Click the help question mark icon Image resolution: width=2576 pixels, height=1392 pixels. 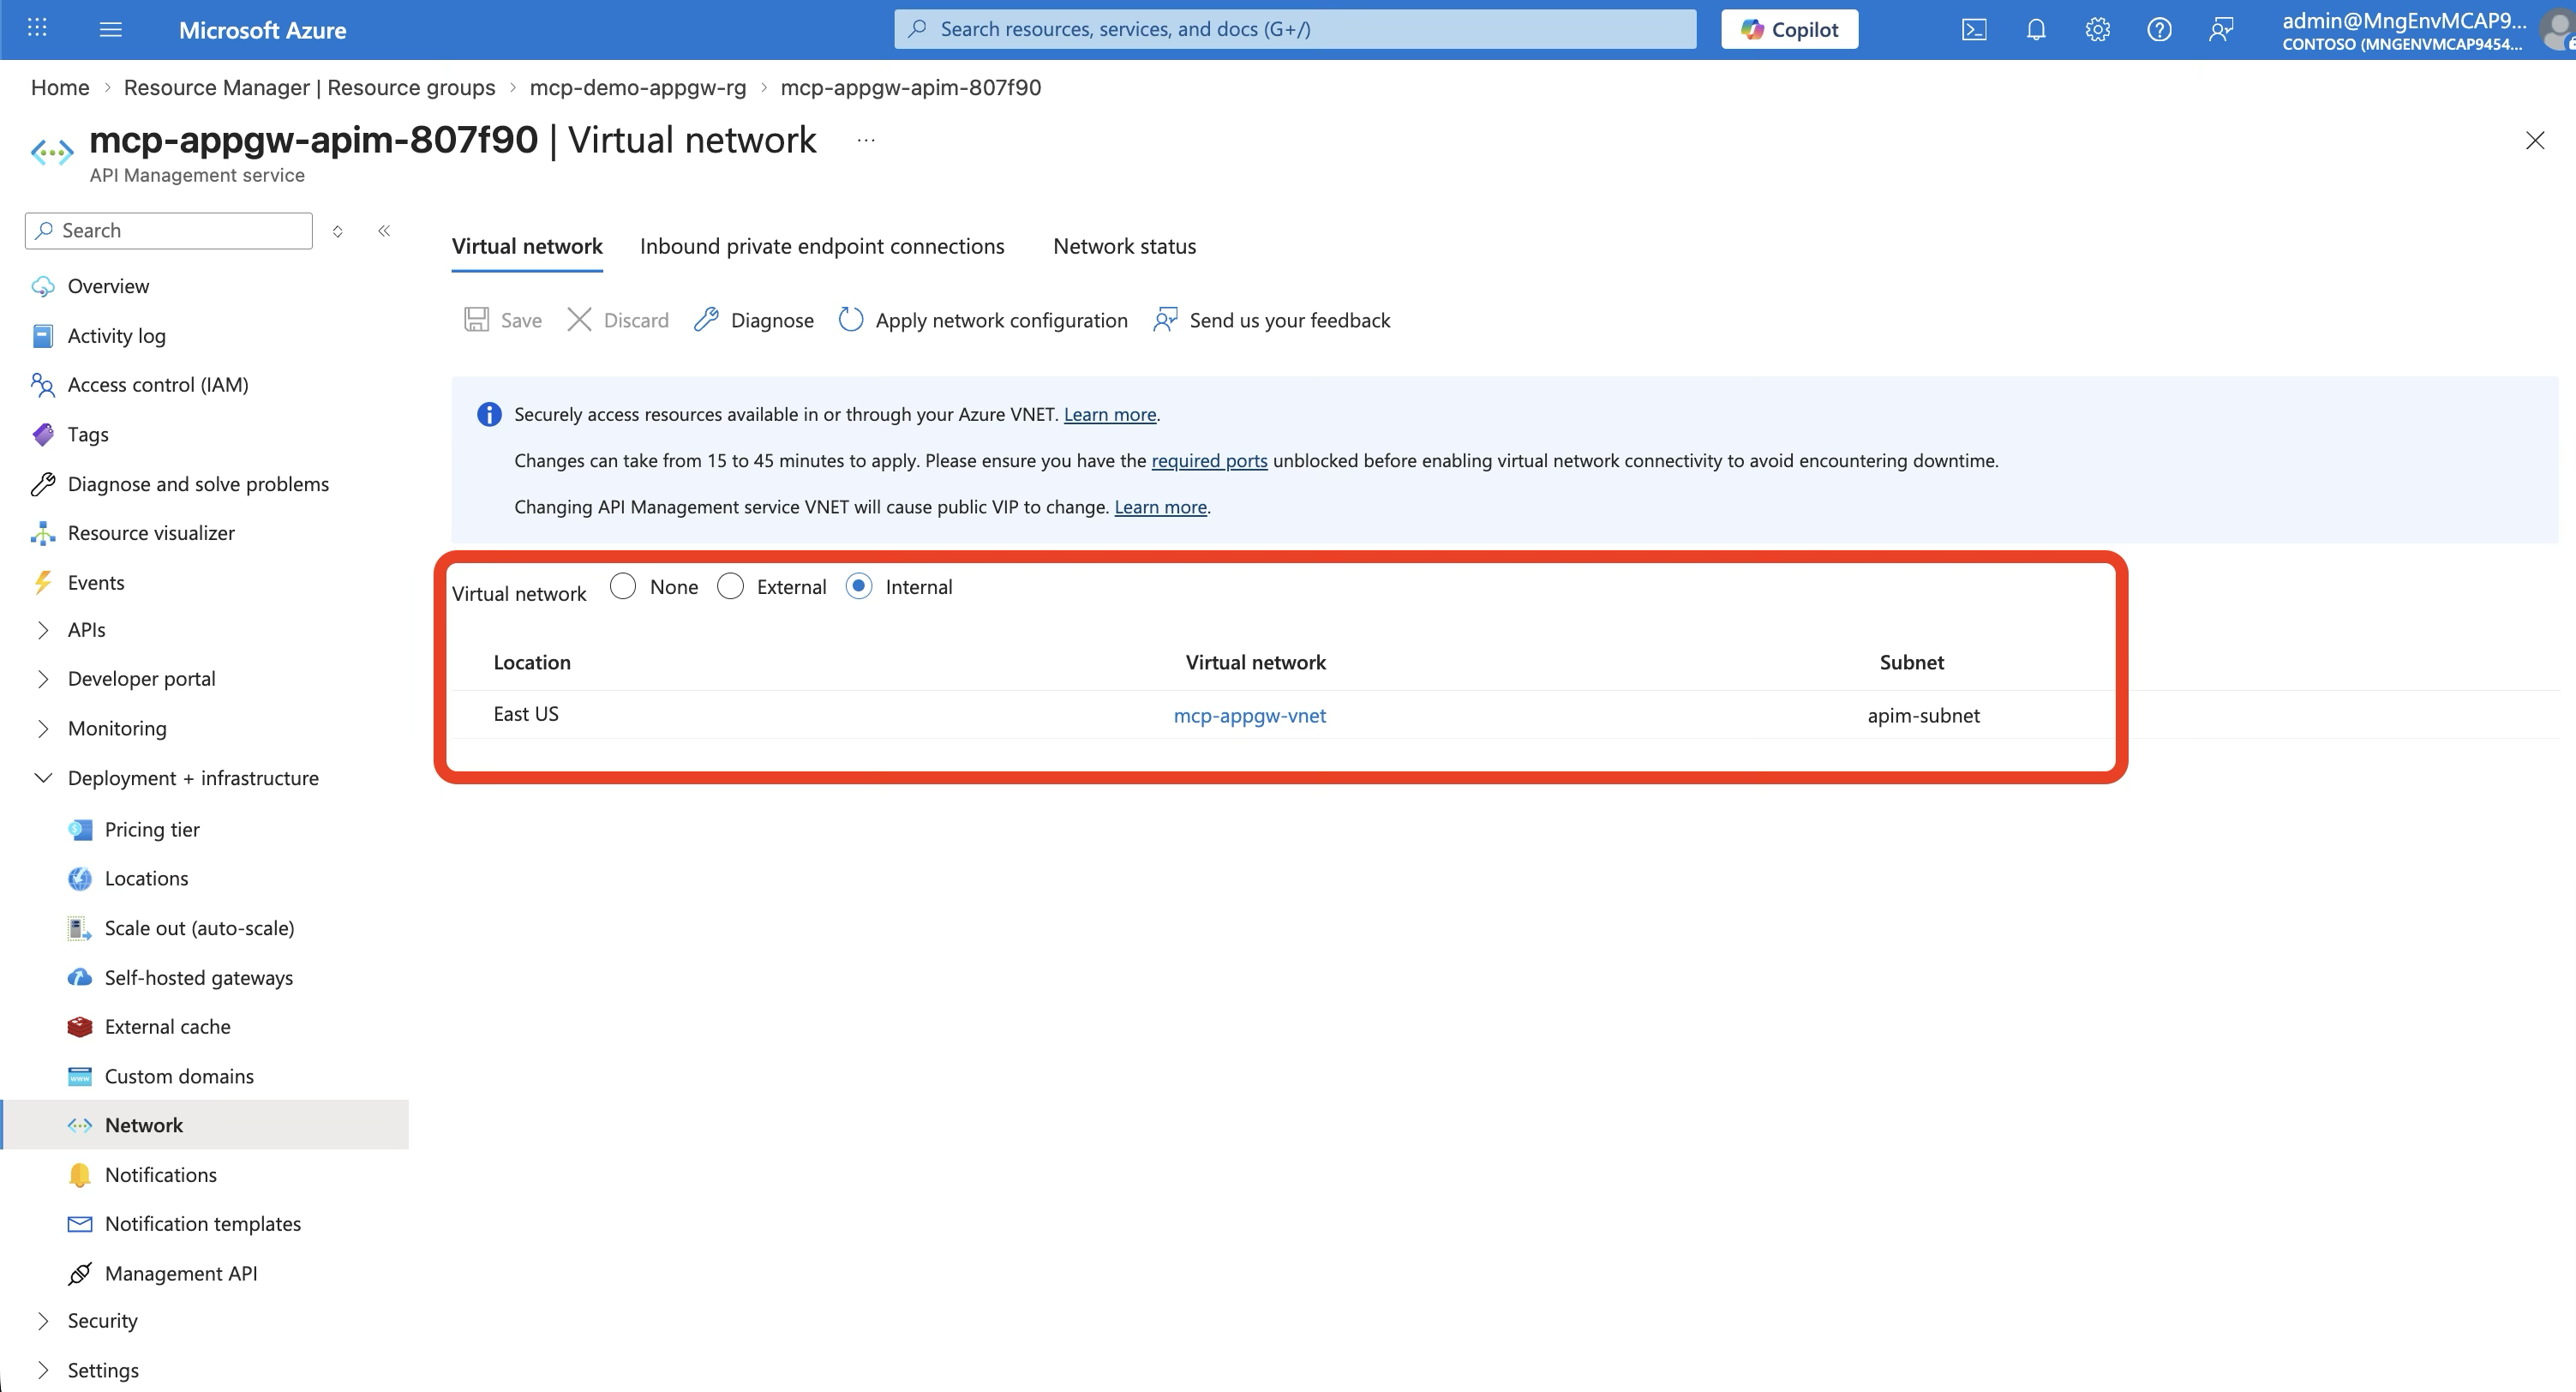2159,30
